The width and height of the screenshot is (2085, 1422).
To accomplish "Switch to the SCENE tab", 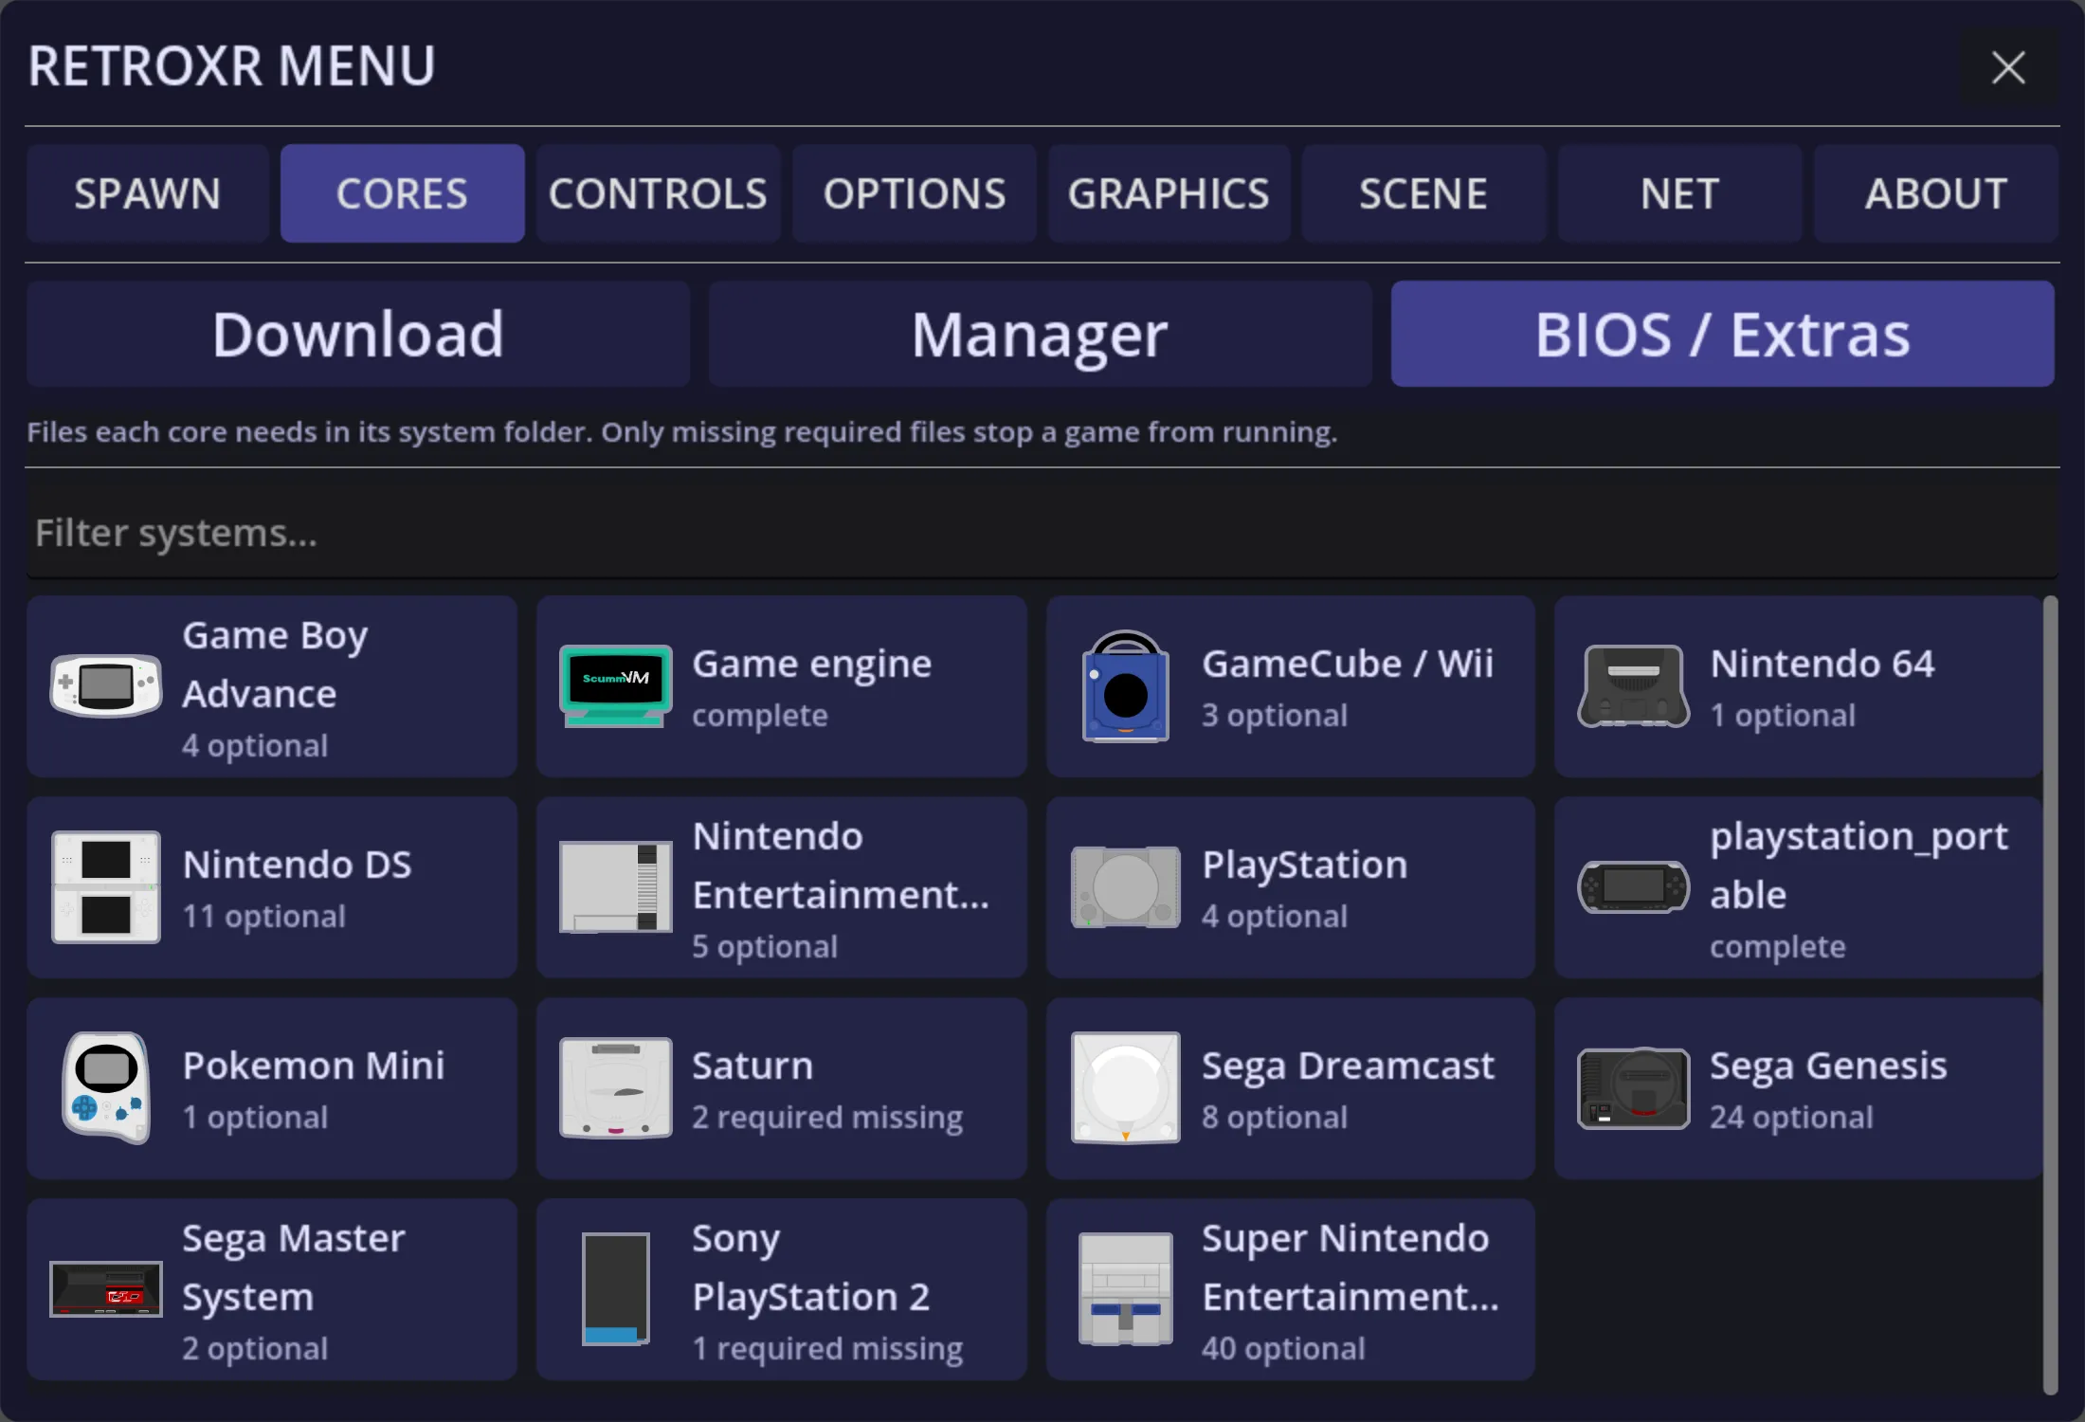I will click(1423, 193).
